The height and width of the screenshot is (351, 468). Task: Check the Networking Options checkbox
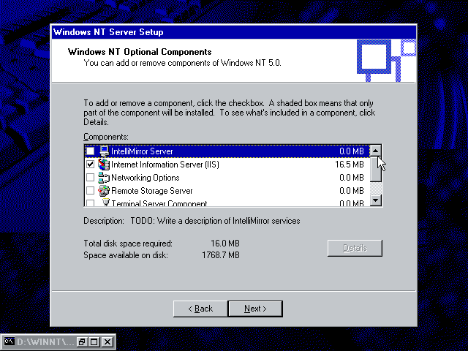(90, 177)
